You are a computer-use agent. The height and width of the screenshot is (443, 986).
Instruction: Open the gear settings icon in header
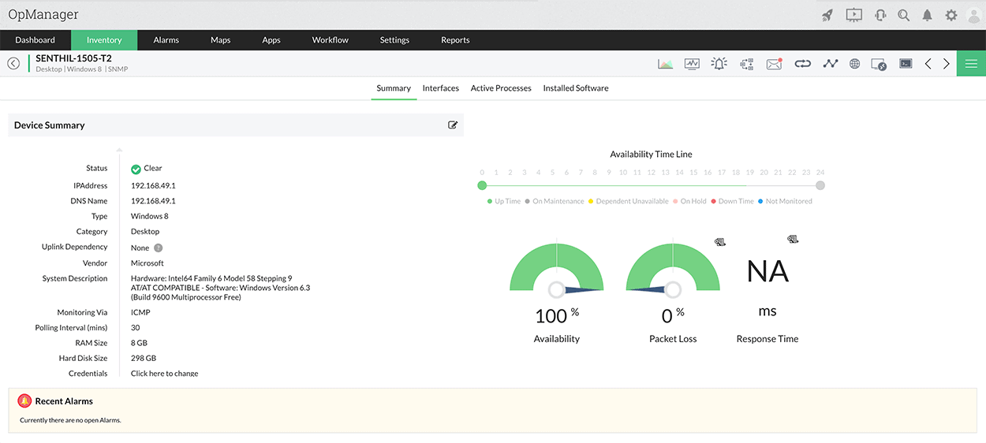[x=951, y=15]
